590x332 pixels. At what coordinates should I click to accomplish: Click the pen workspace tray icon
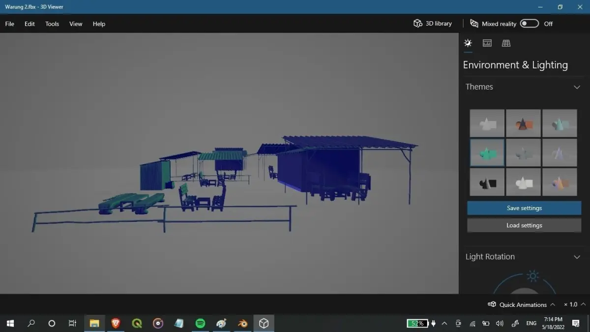click(515, 323)
